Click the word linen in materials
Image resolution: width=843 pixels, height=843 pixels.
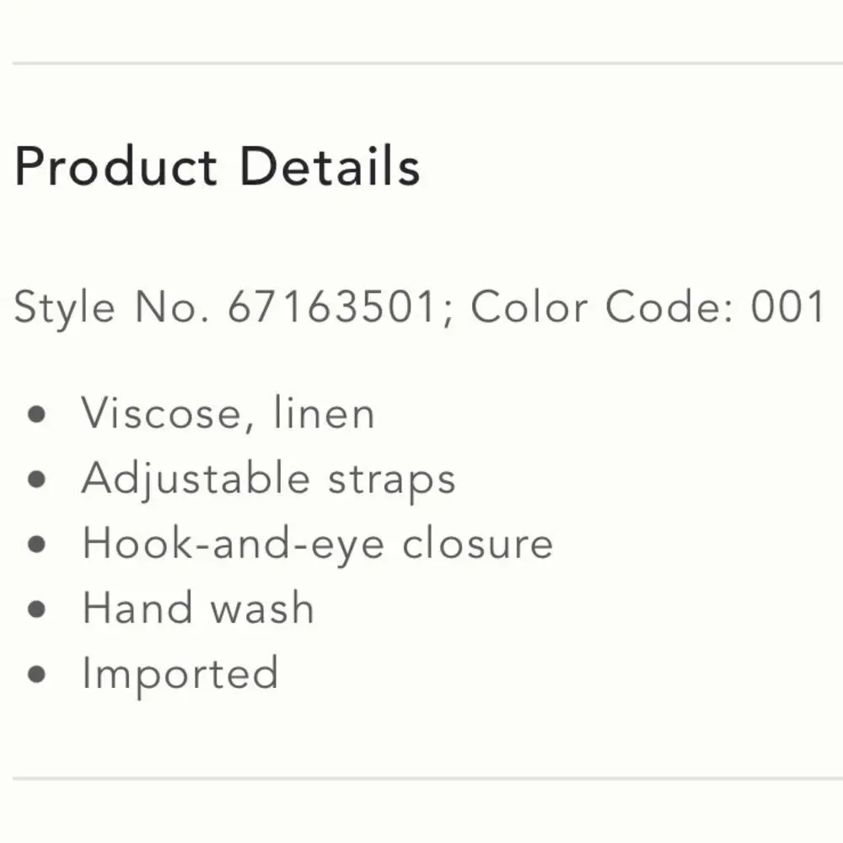325,413
